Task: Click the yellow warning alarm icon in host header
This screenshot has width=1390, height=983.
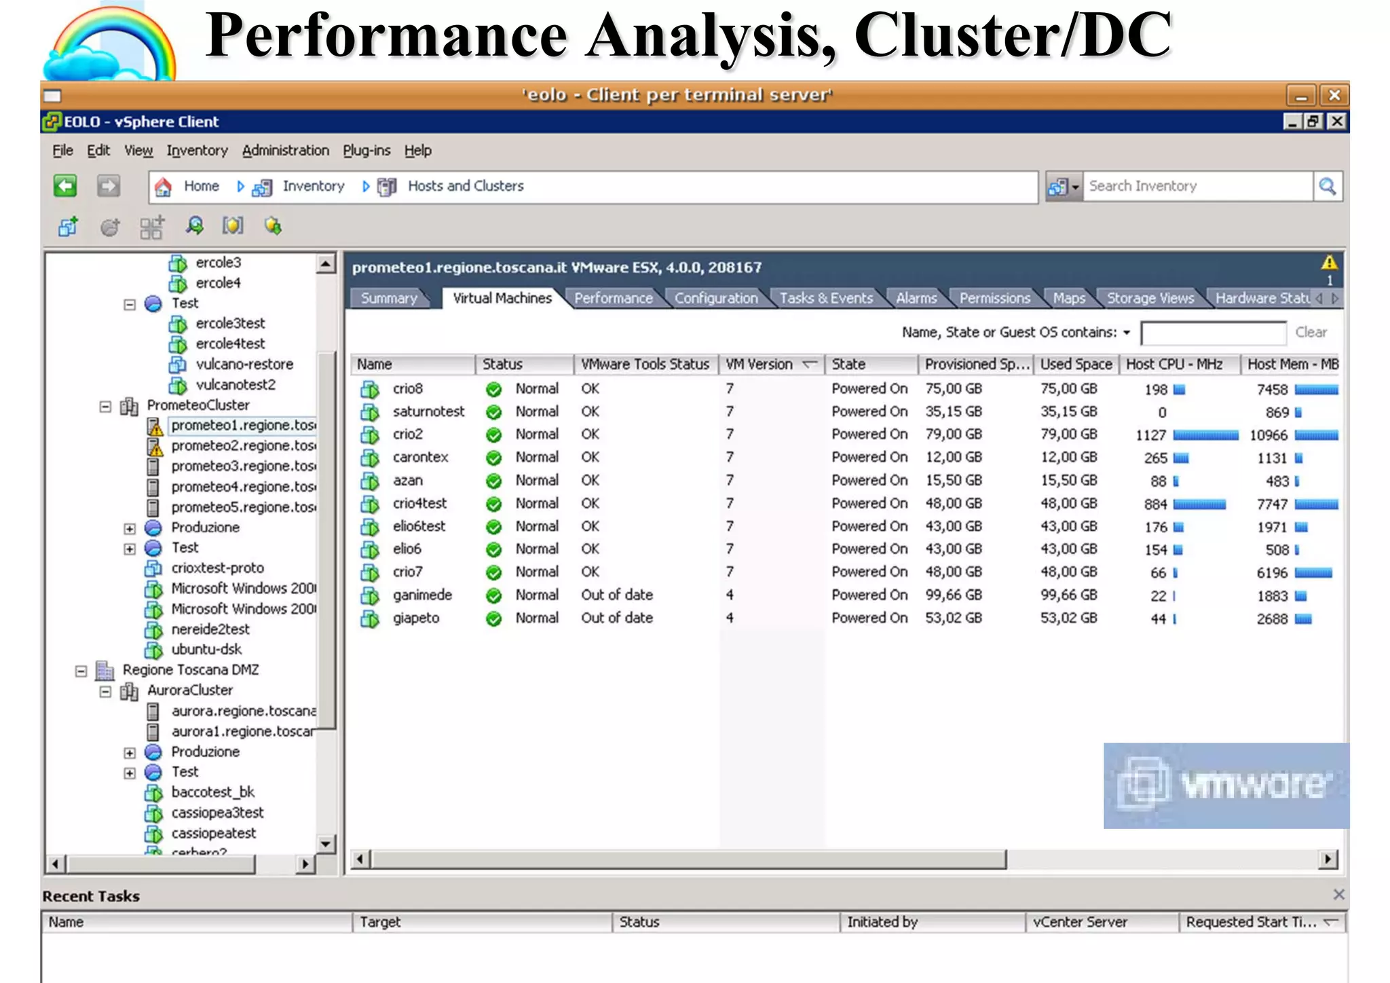Action: coord(1330,262)
